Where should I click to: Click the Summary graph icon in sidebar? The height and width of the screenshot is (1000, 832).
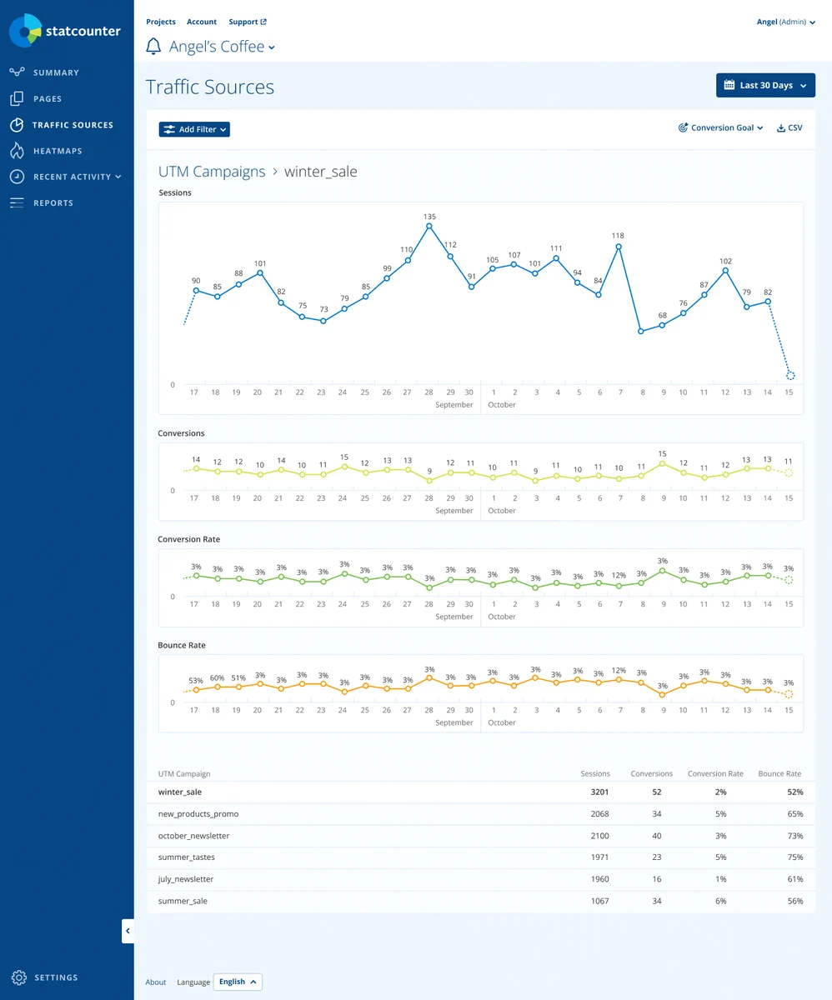(x=17, y=72)
